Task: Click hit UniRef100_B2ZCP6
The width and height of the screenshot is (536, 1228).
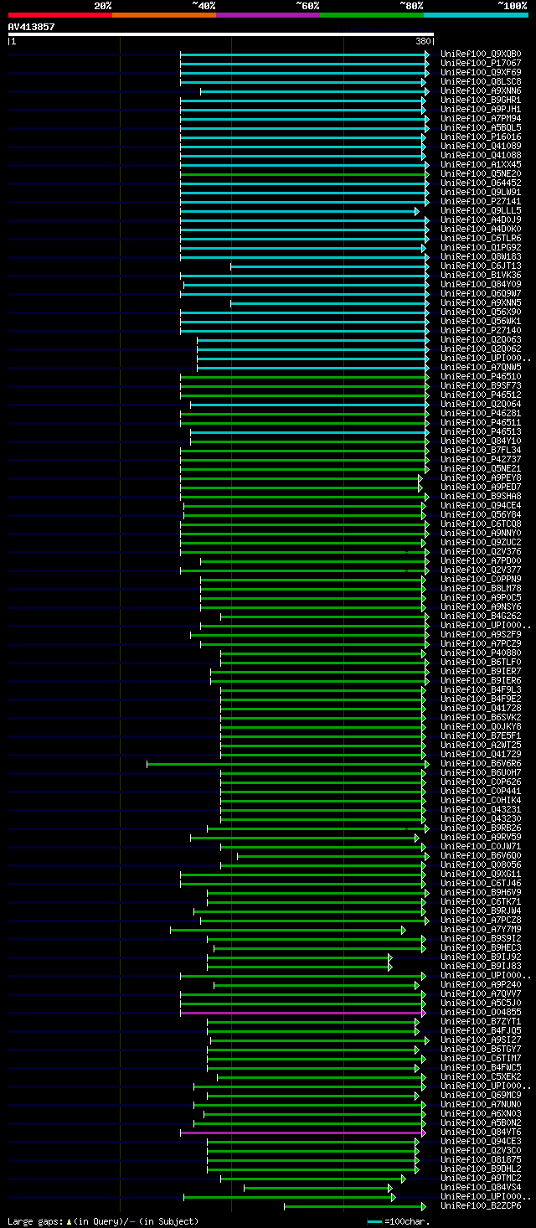Action: point(481,1205)
